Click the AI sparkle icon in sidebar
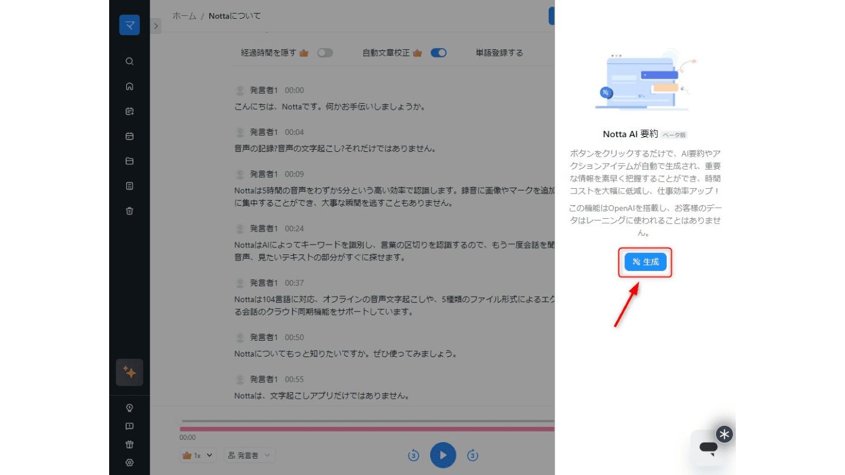The height and width of the screenshot is (475, 845). pyautogui.click(x=130, y=372)
